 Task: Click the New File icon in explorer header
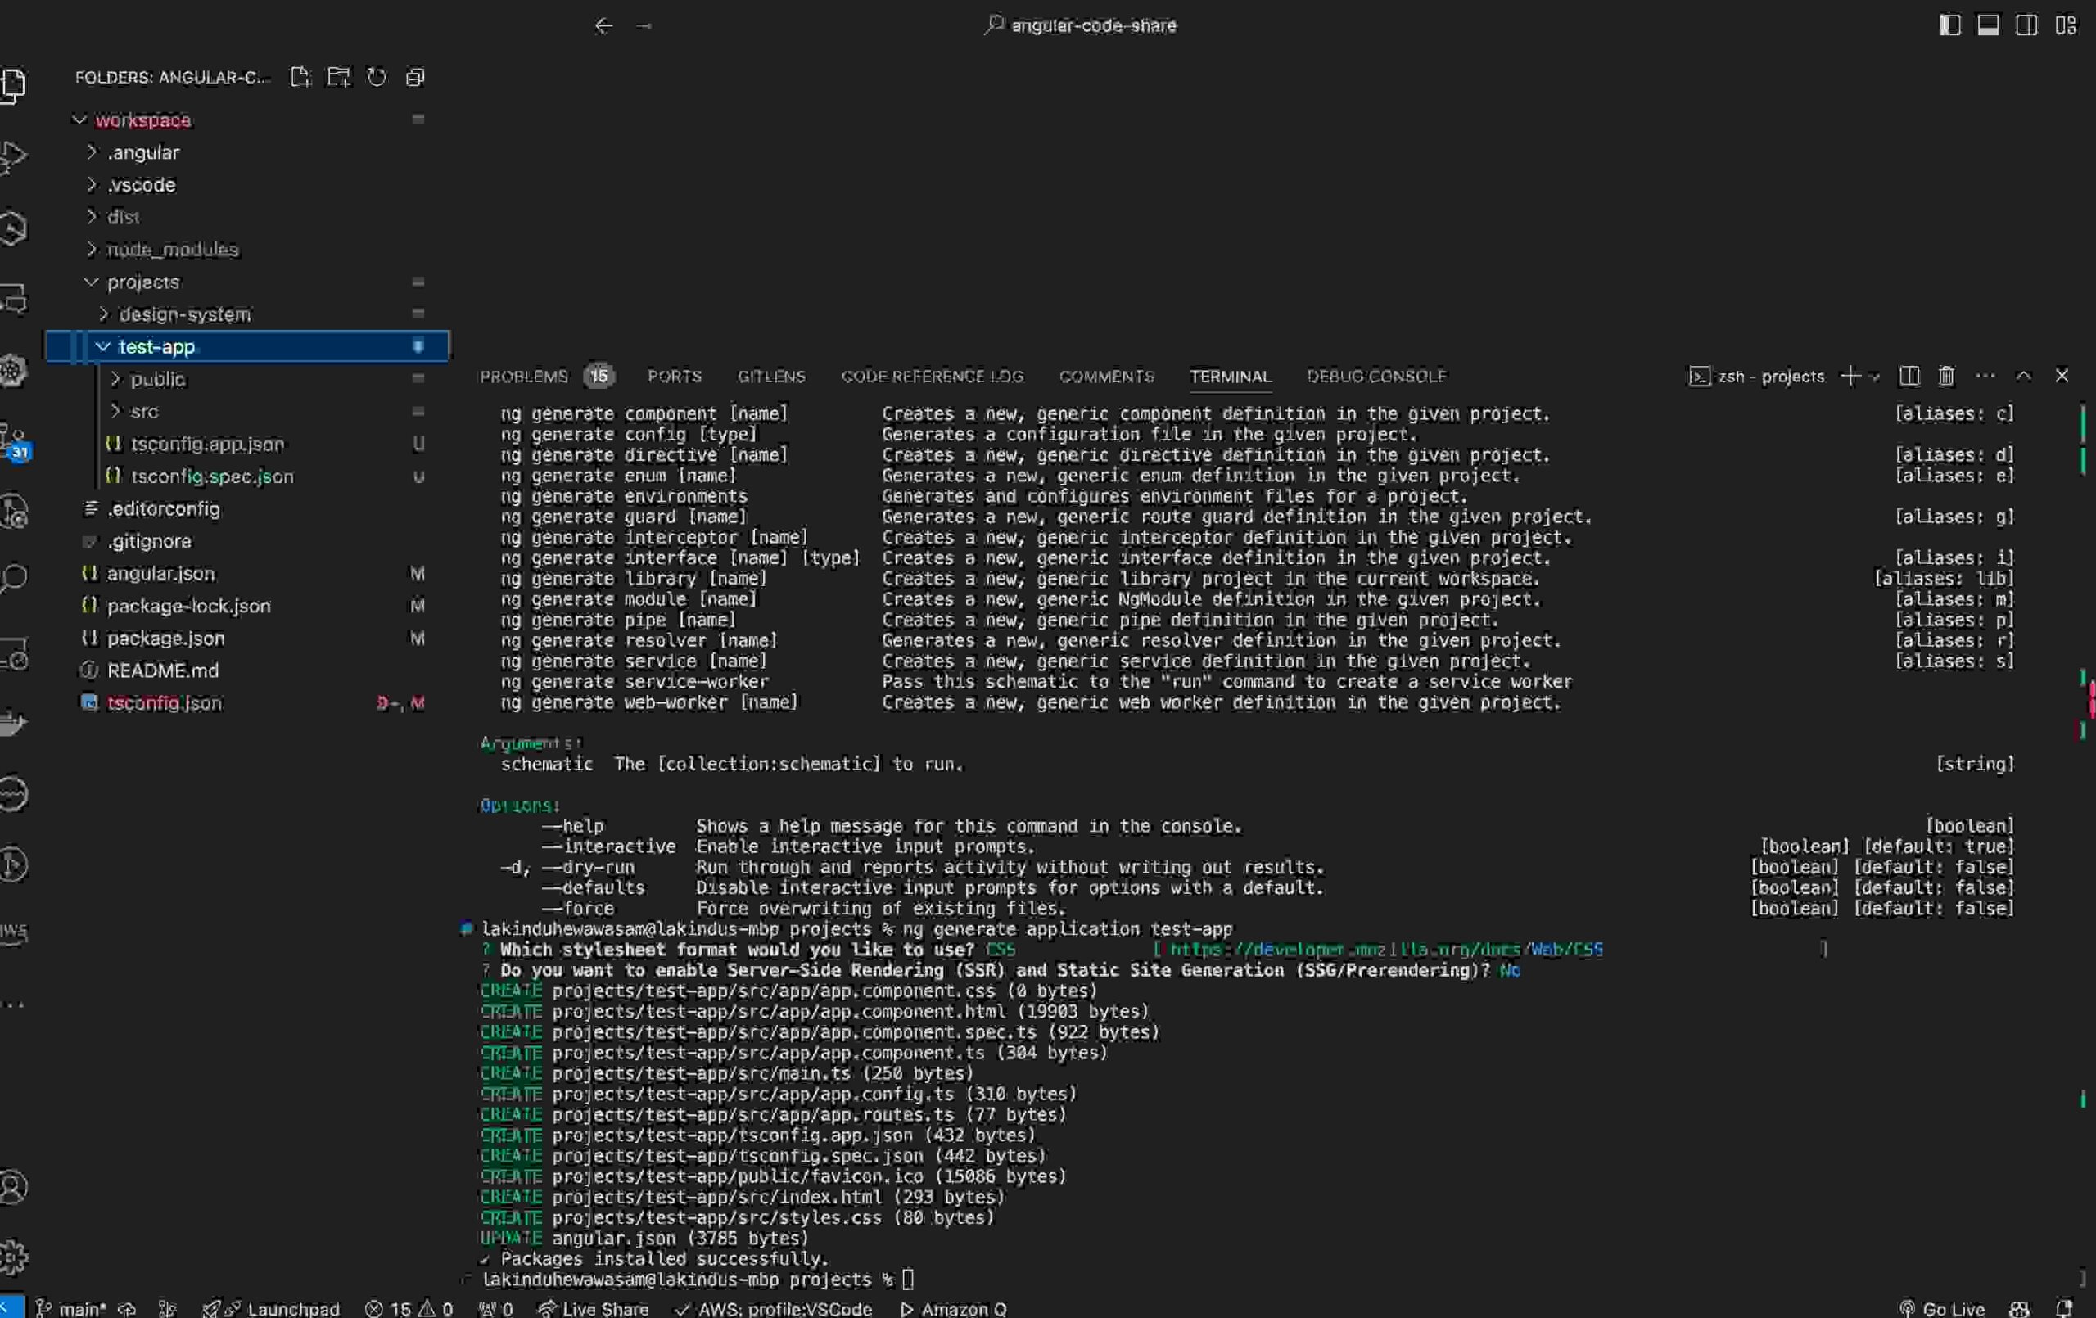click(x=300, y=77)
